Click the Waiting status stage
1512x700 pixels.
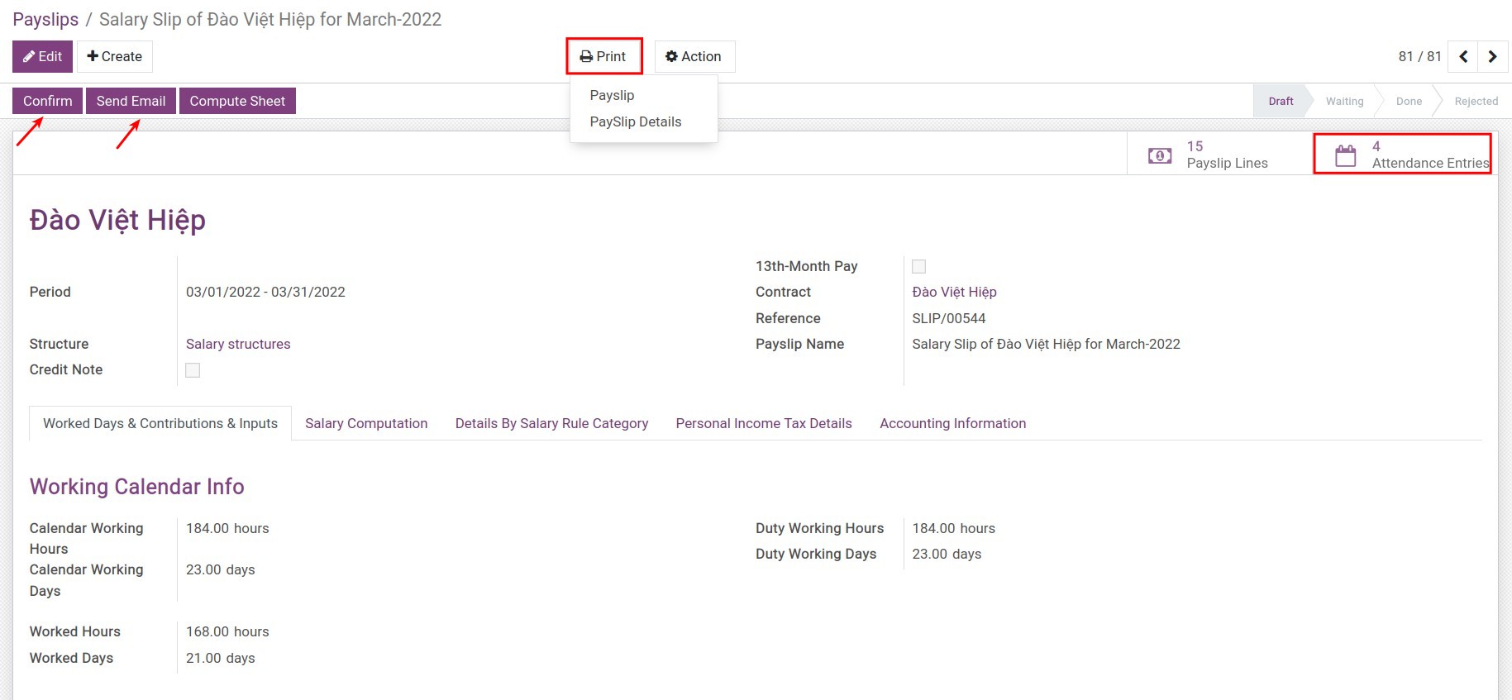1344,101
